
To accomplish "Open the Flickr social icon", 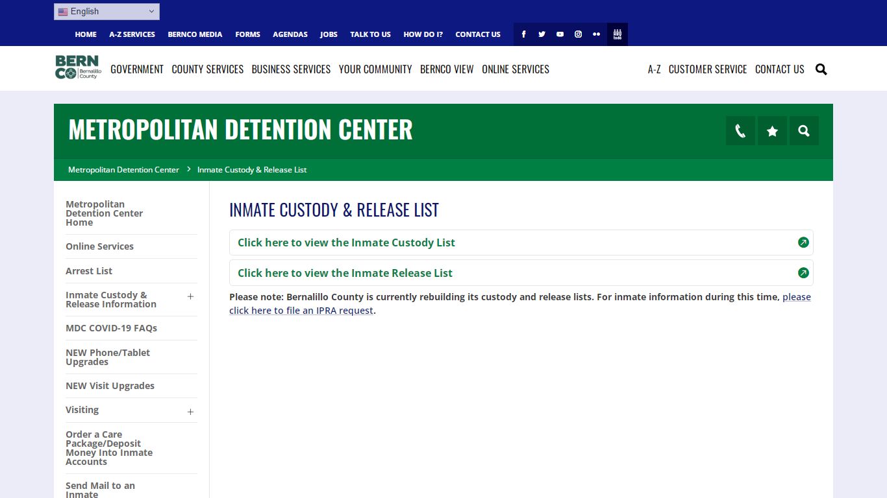I will pyautogui.click(x=596, y=34).
